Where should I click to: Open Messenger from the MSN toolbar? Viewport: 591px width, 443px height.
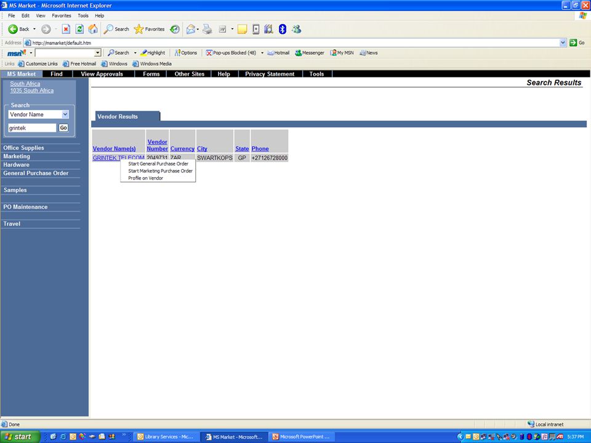pyautogui.click(x=310, y=53)
